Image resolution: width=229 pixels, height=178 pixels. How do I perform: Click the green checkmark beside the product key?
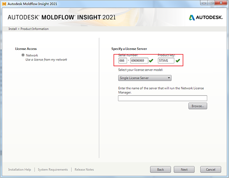click(x=178, y=60)
